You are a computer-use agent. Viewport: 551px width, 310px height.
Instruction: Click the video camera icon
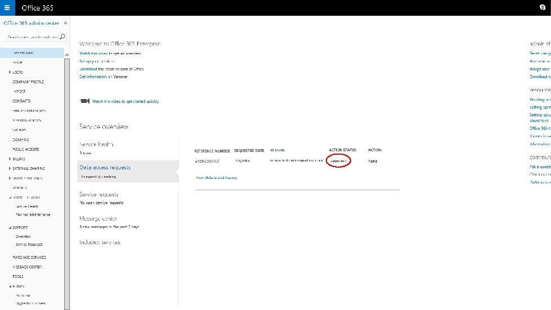point(84,101)
